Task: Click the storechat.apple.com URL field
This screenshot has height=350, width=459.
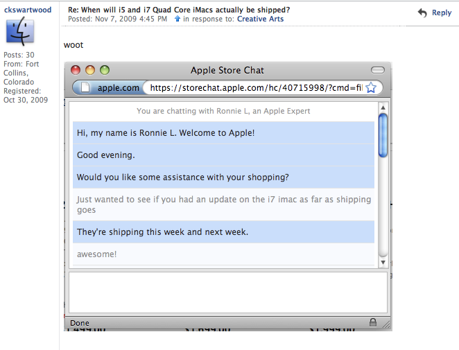Action: [x=256, y=87]
